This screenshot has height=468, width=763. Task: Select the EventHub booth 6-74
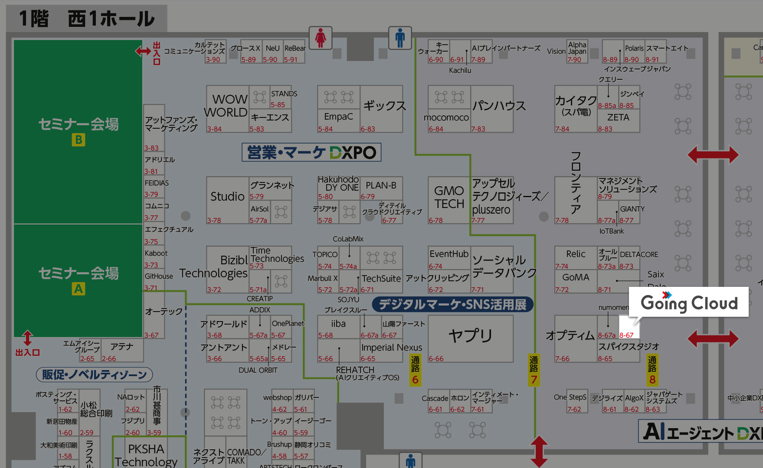click(x=449, y=258)
